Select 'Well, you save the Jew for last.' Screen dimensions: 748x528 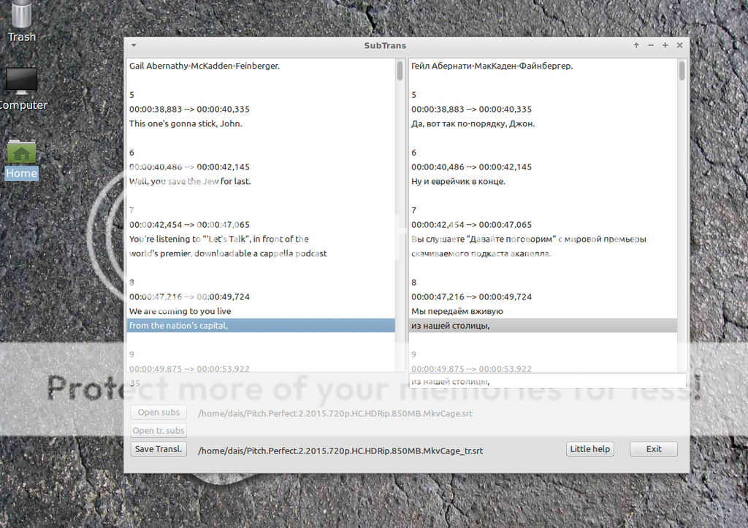pyautogui.click(x=190, y=181)
